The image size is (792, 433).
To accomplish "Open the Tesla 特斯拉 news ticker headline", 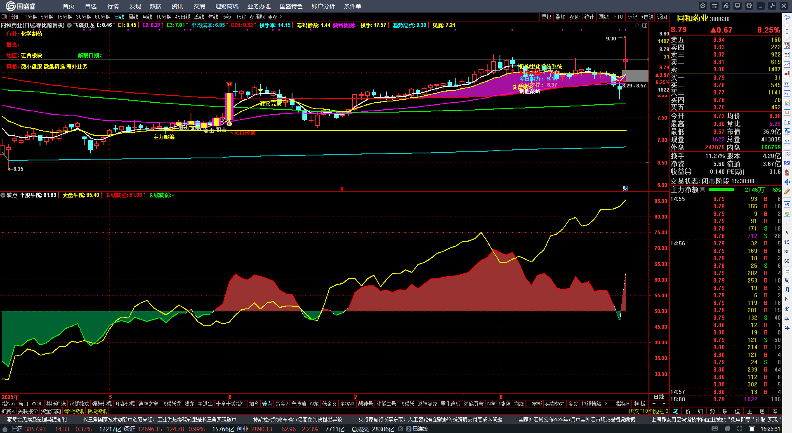I will click(297, 419).
